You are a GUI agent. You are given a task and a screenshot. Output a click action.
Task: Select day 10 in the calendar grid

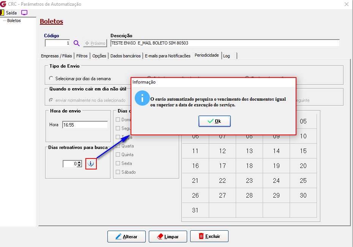point(303,136)
